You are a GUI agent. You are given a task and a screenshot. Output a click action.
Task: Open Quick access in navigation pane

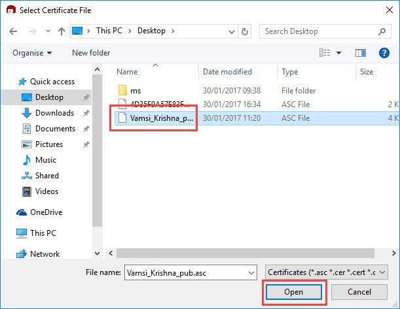[46, 82]
